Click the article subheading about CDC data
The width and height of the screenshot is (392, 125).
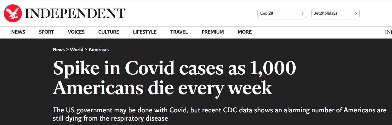(219, 115)
